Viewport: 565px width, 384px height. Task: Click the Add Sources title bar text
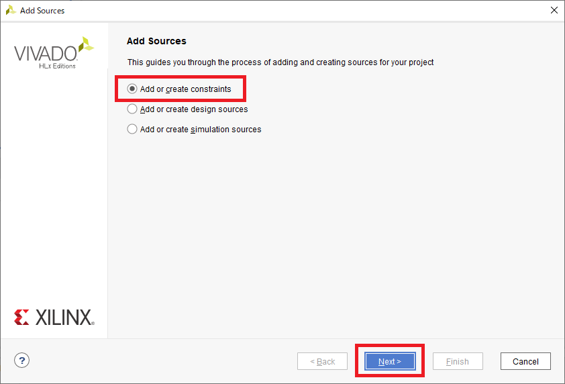pyautogui.click(x=42, y=11)
